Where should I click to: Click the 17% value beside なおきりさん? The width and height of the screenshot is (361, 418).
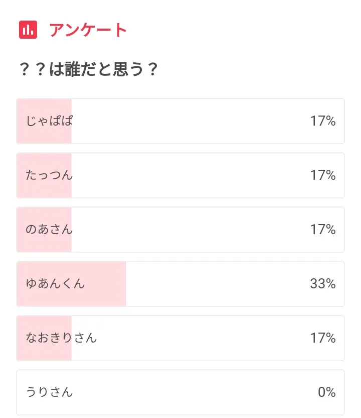click(322, 338)
